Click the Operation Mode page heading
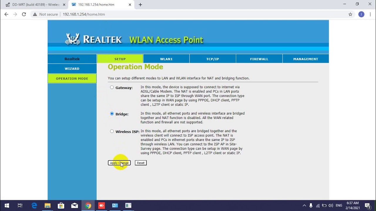Image resolution: width=376 pixels, height=211 pixels. (x=135, y=67)
